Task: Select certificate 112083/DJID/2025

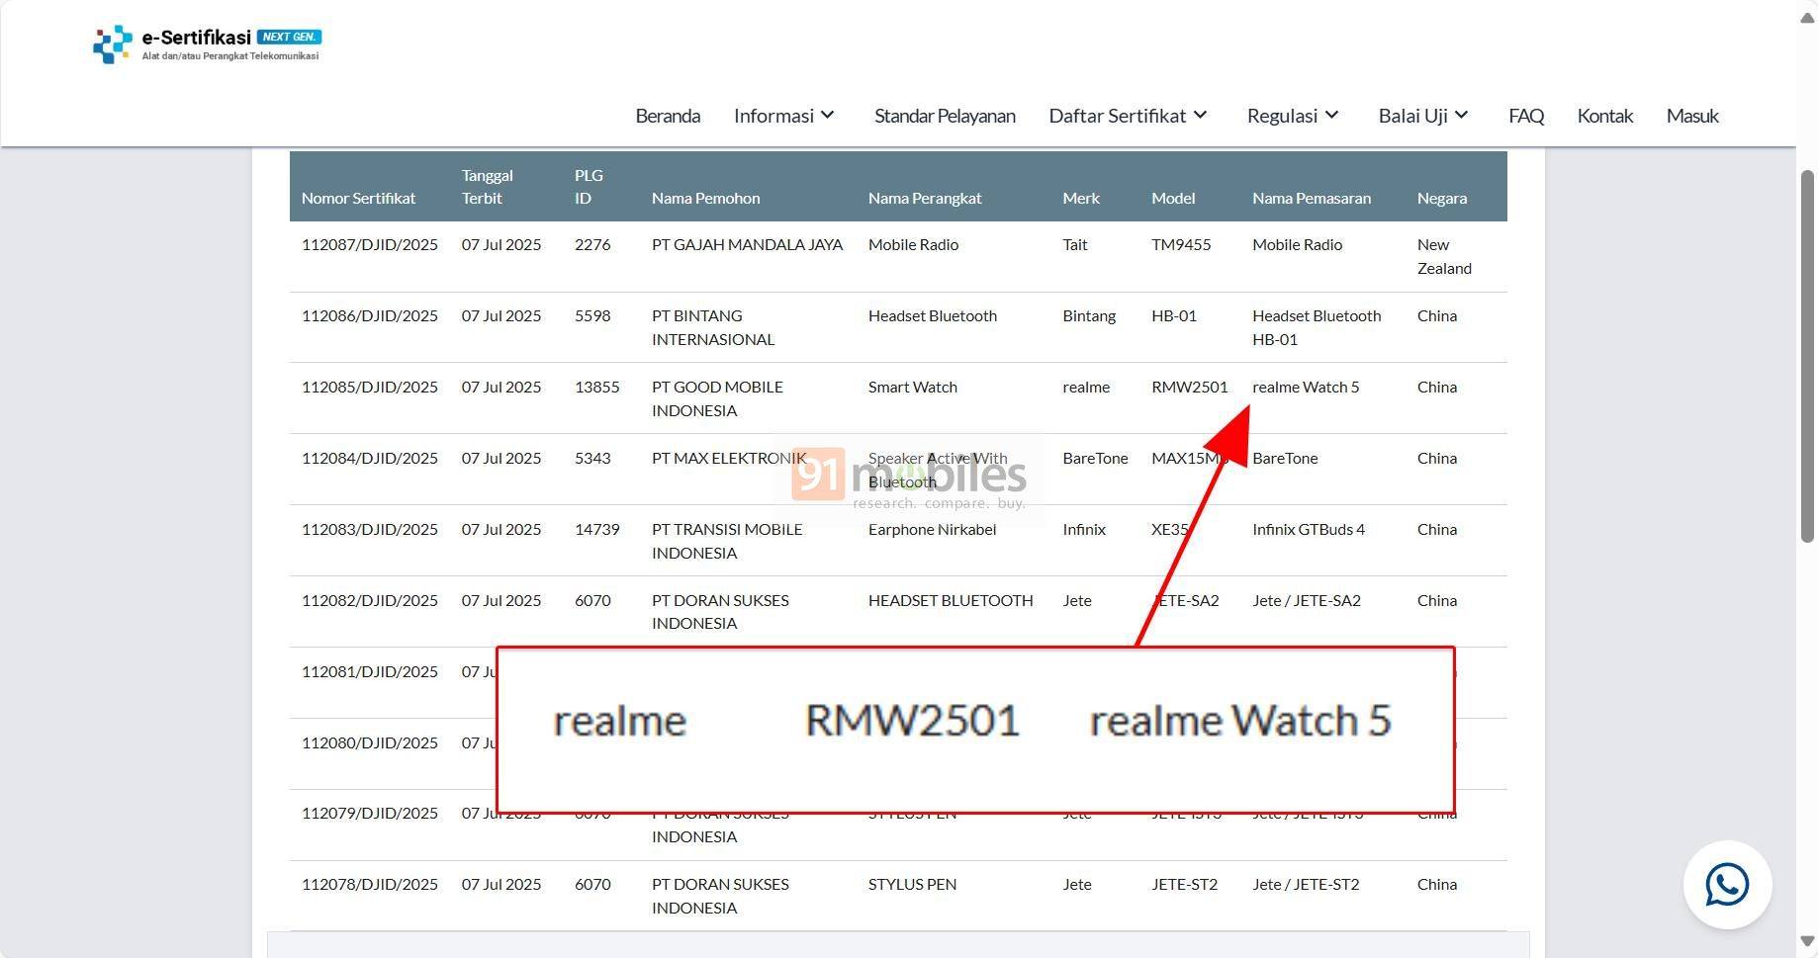Action: 370,529
